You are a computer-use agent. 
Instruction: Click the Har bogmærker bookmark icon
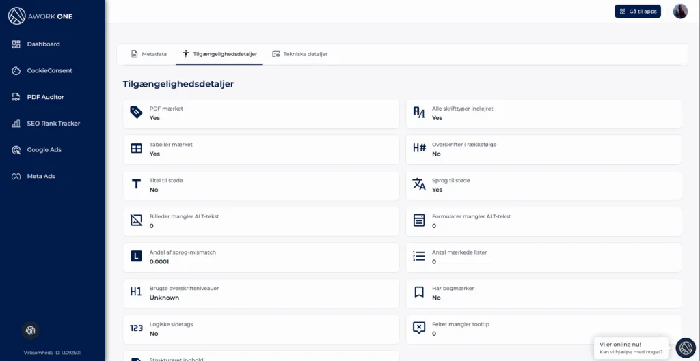click(419, 292)
